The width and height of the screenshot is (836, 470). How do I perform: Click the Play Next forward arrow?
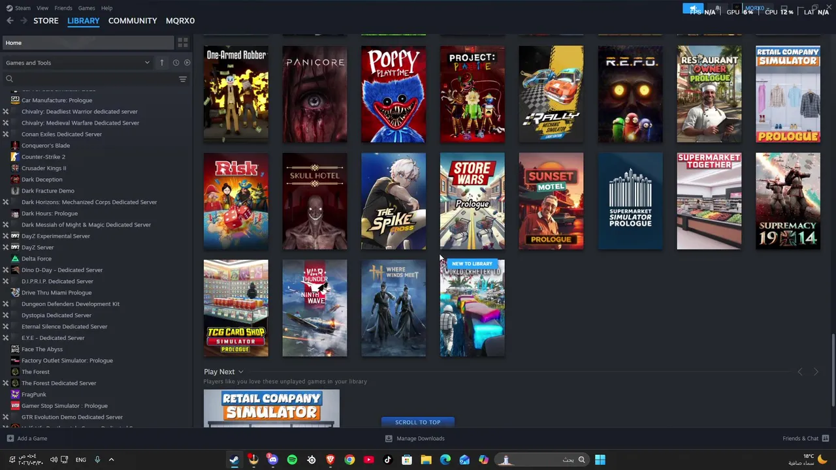click(816, 371)
